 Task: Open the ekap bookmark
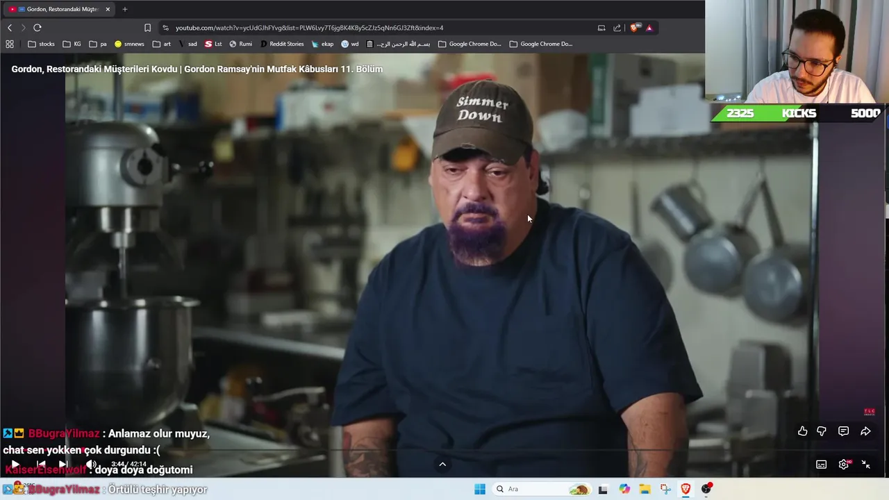pos(322,44)
